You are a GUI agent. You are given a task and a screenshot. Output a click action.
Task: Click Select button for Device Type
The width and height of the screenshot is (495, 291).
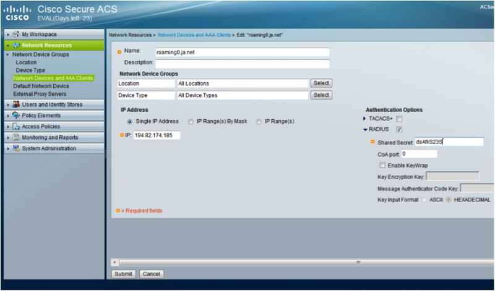(x=321, y=95)
